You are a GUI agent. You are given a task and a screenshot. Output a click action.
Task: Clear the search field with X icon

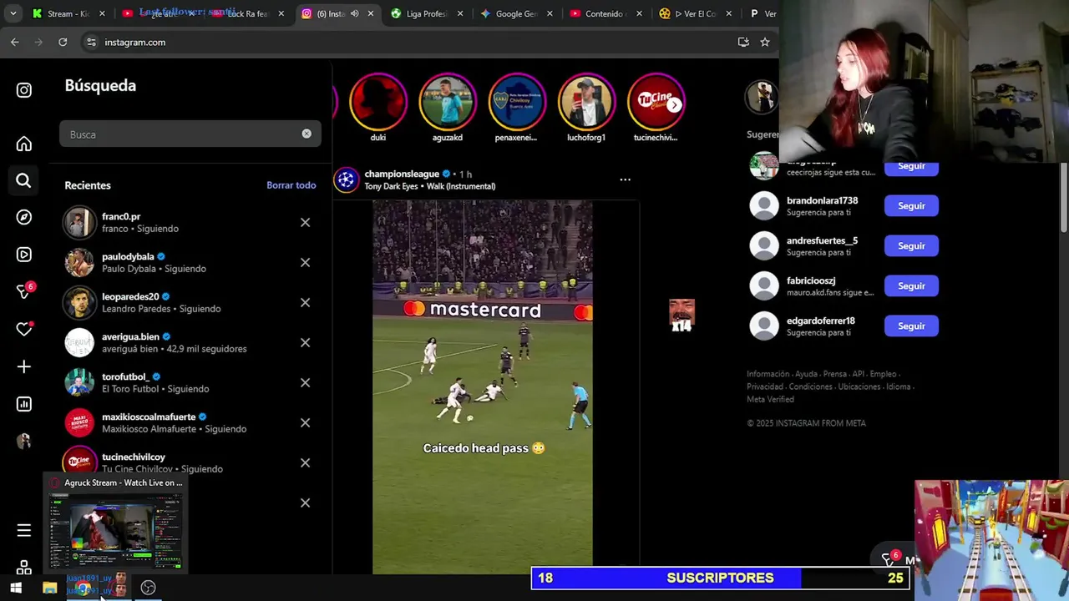[x=307, y=134]
